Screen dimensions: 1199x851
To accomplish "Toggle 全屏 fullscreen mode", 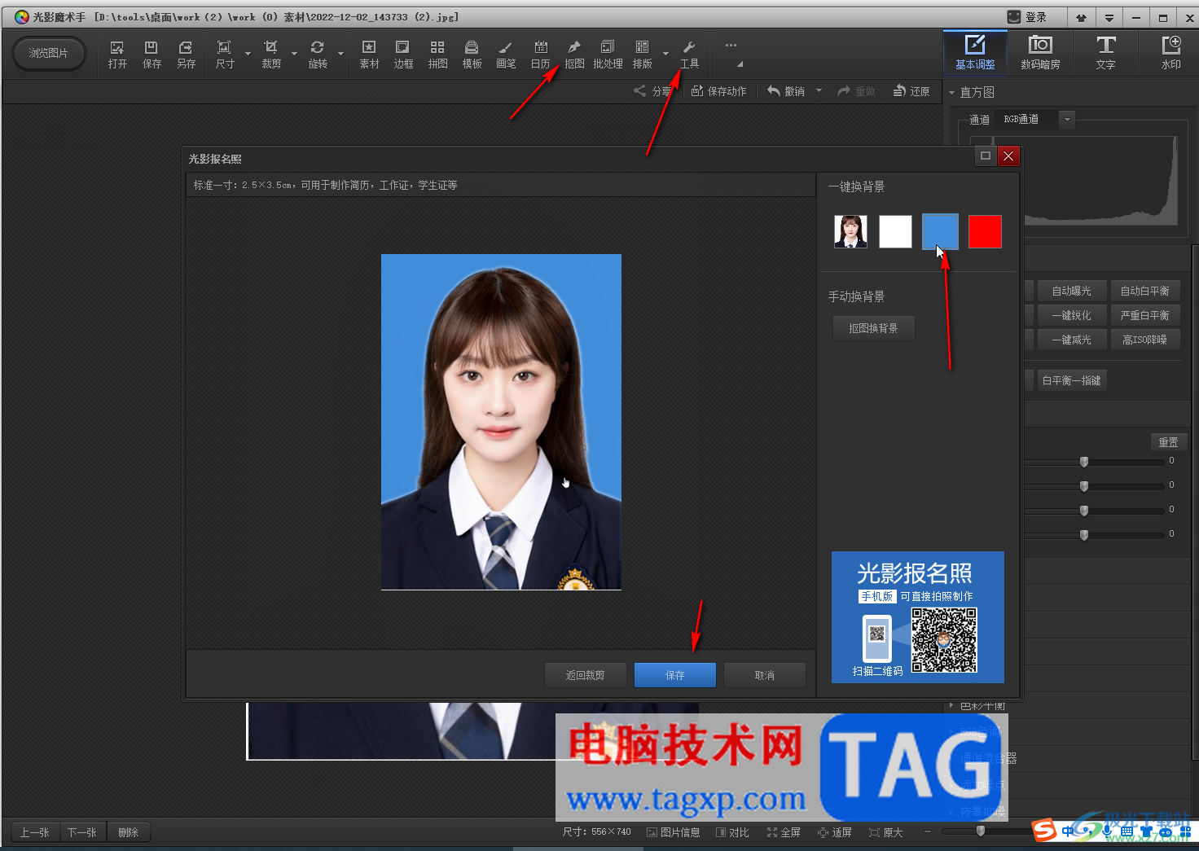I will coord(783,832).
